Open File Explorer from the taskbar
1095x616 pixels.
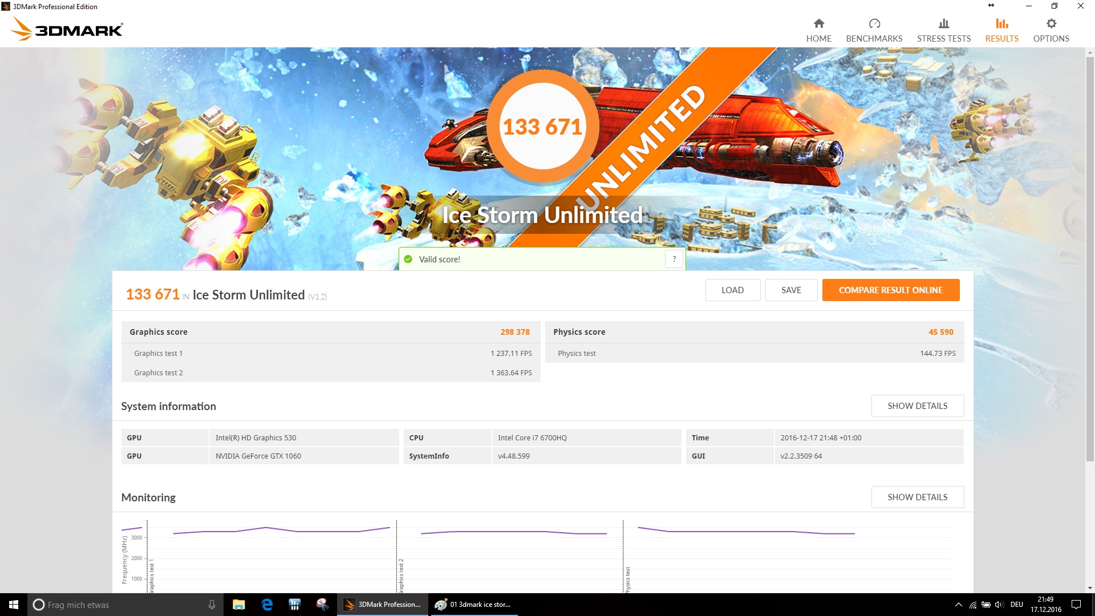(238, 605)
